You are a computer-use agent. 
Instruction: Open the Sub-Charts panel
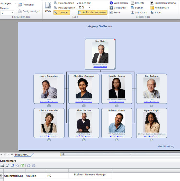[139, 12]
